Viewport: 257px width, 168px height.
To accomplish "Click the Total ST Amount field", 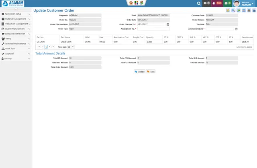I will pyautogui.click(x=222, y=63).
